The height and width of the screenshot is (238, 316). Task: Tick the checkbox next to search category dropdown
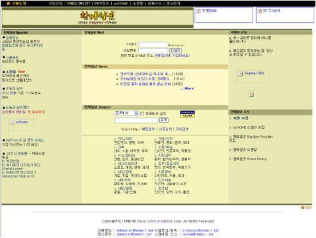click(x=142, y=113)
